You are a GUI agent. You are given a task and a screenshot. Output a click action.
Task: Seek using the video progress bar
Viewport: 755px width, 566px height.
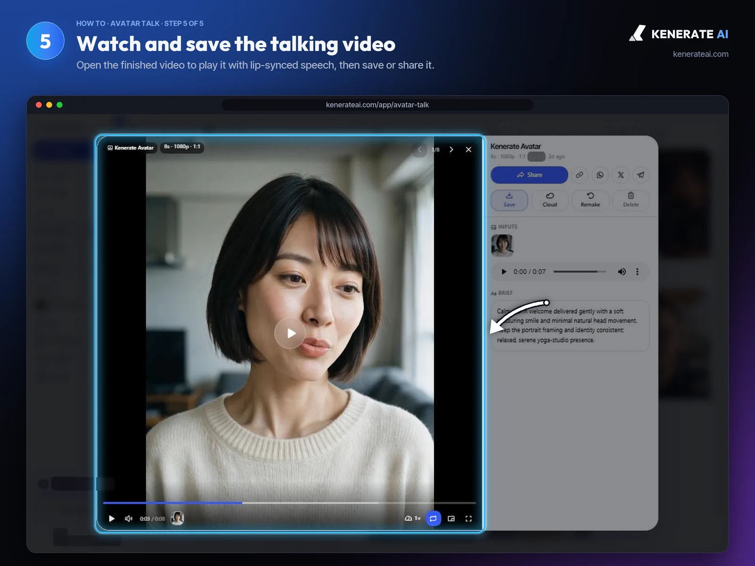tap(289, 503)
